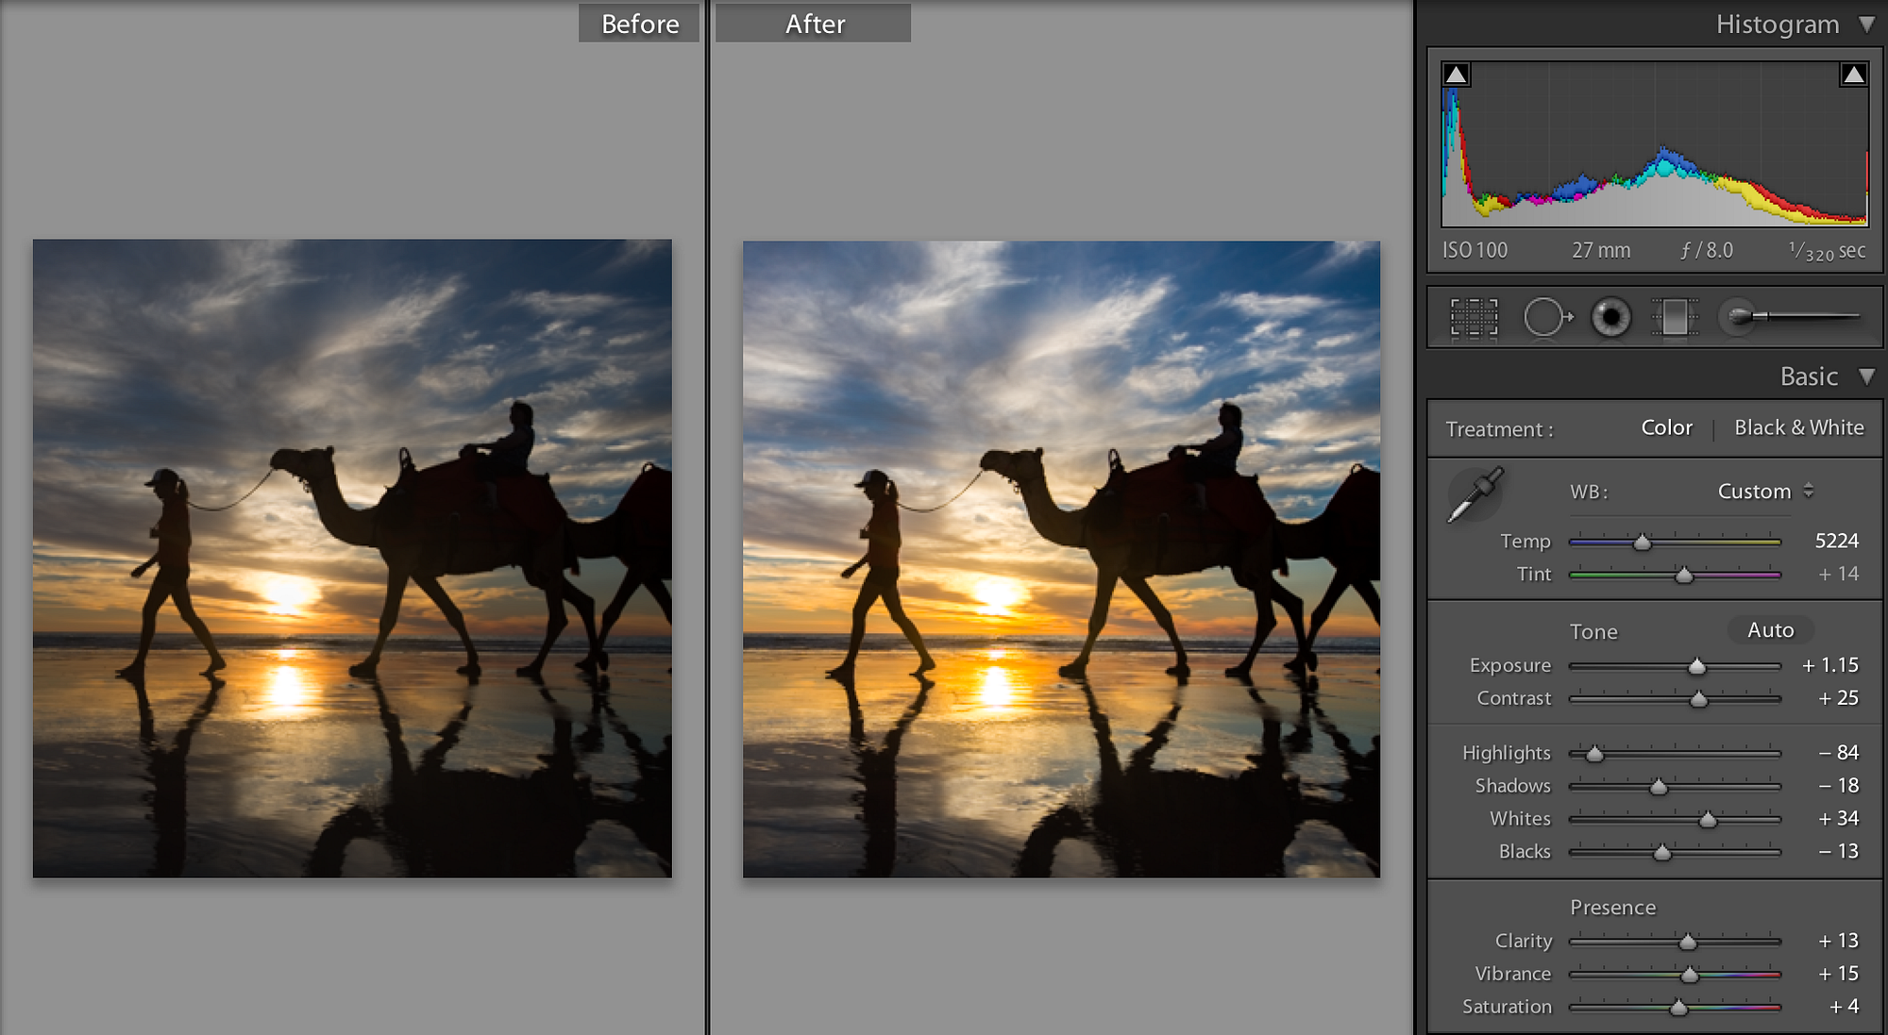Choose the Color treatment
The width and height of the screenshot is (1888, 1035).
[1666, 427]
